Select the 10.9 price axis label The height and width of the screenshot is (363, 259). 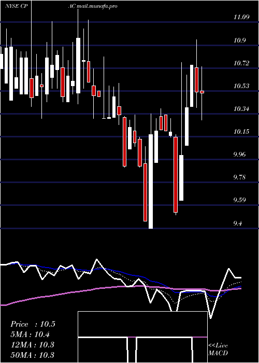[x=239, y=40]
